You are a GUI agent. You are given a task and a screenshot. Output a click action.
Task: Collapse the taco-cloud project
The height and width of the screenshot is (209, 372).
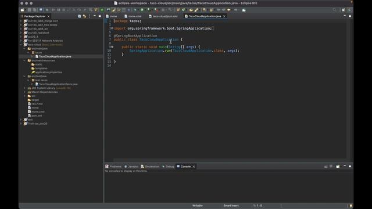point(21,45)
